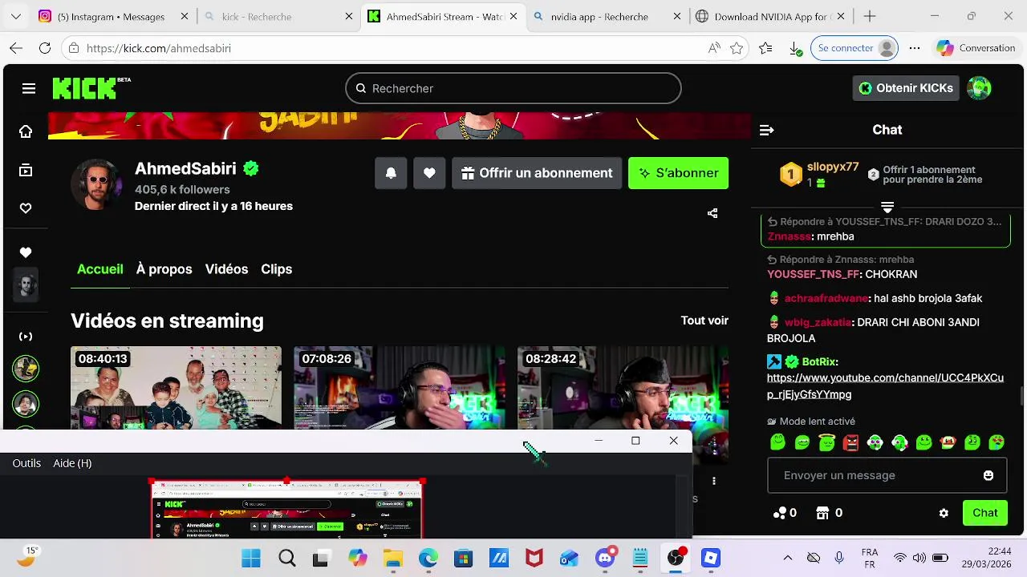Open the Kick shop storefront icon

(x=822, y=513)
